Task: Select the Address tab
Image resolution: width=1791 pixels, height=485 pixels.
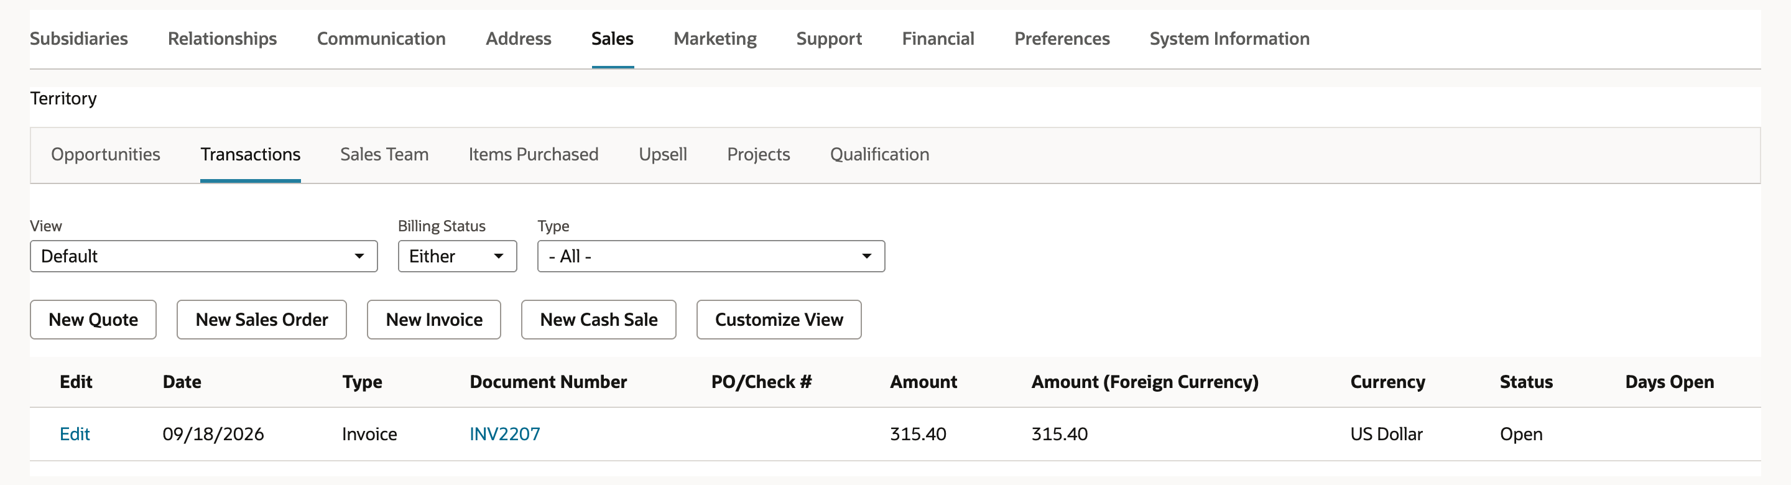Action: (518, 38)
